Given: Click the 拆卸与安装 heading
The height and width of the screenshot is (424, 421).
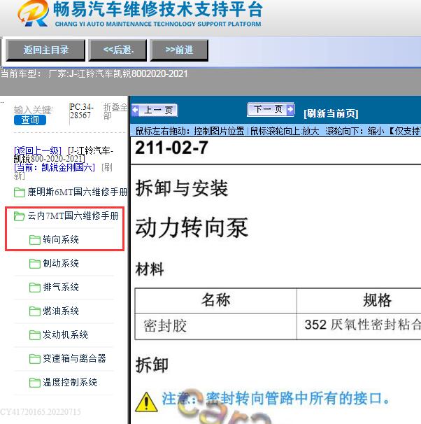Looking at the screenshot, I should click(182, 188).
